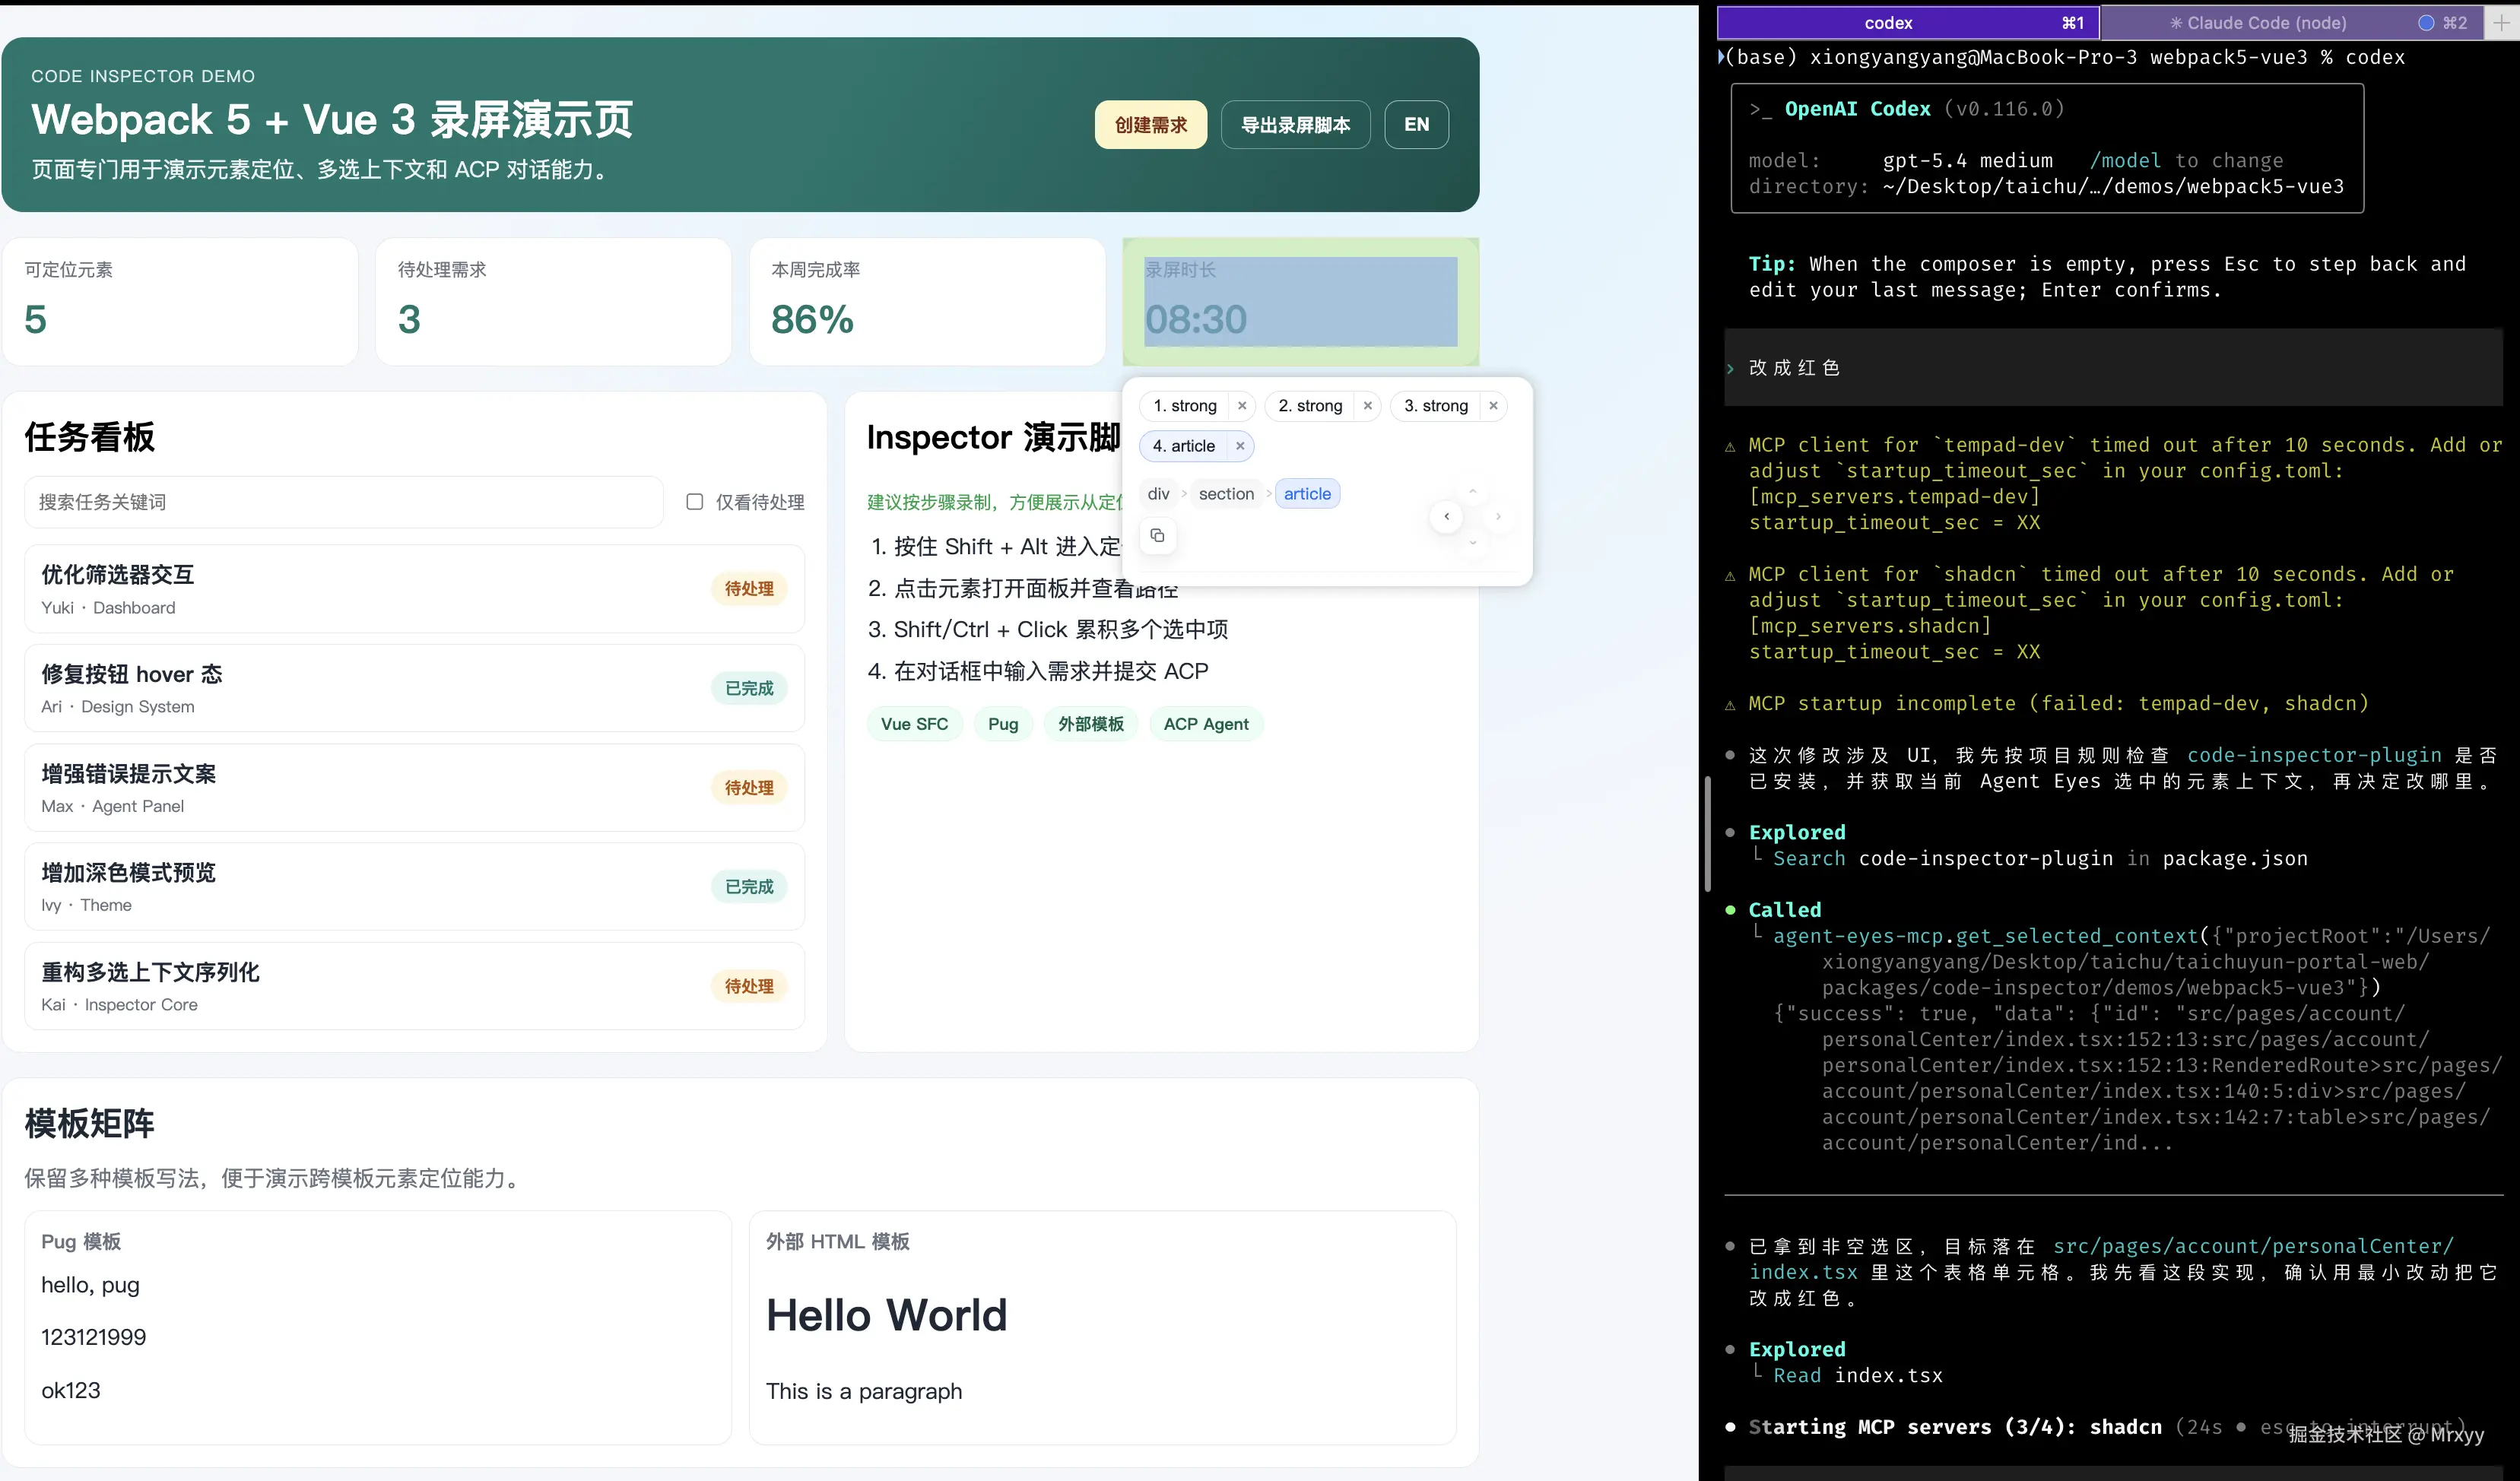Select 'div' in the element breadcrumb
Image resolution: width=2520 pixels, height=1481 pixels.
point(1158,494)
